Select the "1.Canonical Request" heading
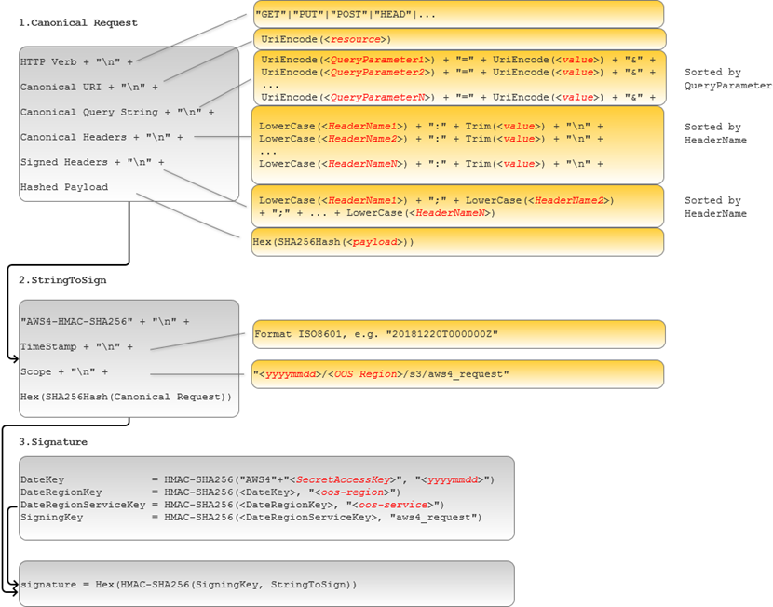The width and height of the screenshot is (773, 607). click(78, 22)
